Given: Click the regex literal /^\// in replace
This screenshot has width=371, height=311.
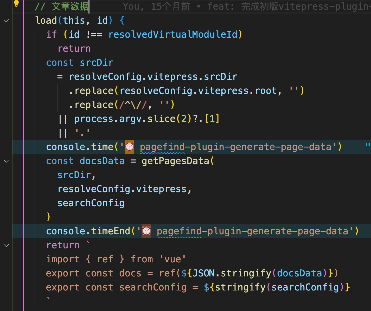Looking at the screenshot, I should pos(133,105).
